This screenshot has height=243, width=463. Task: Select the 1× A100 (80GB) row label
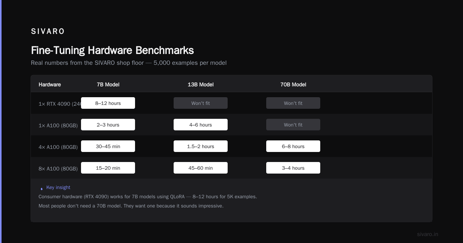58,125
